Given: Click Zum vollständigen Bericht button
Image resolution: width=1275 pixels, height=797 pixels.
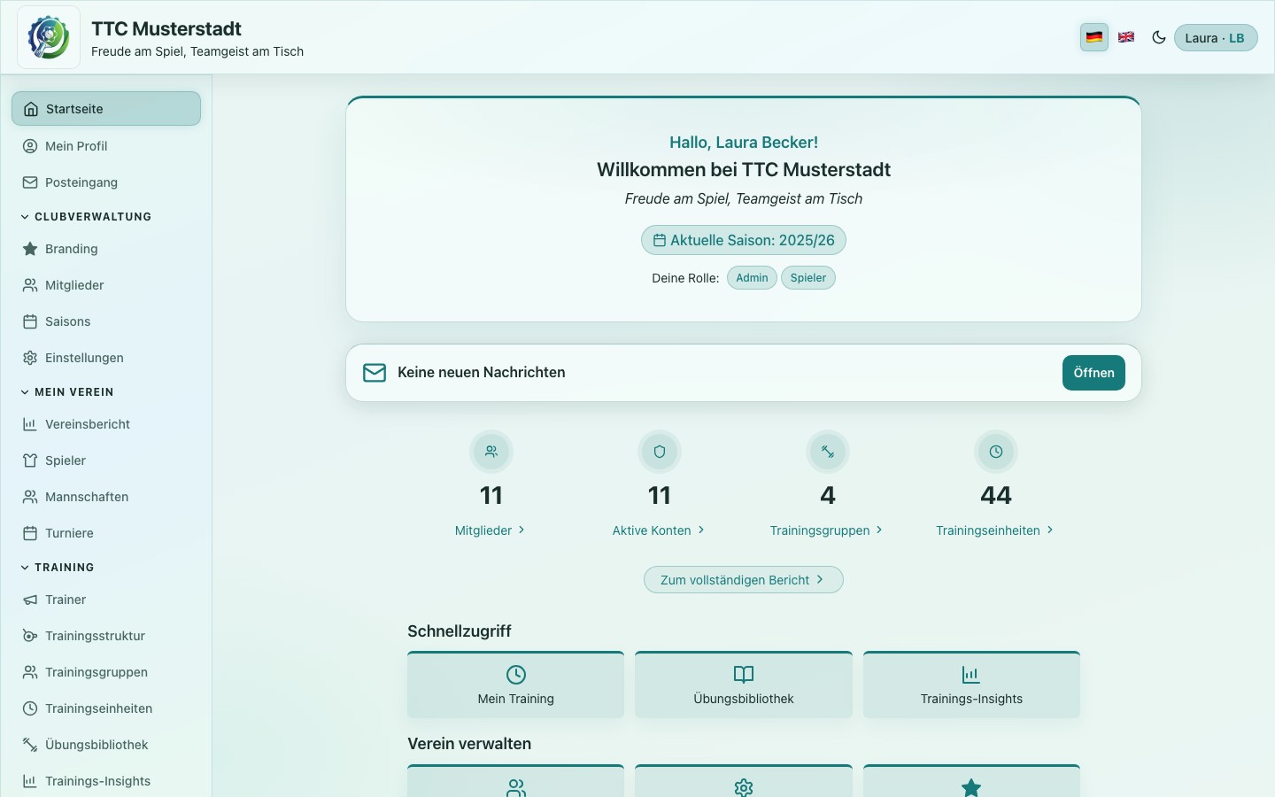Looking at the screenshot, I should [x=744, y=580].
